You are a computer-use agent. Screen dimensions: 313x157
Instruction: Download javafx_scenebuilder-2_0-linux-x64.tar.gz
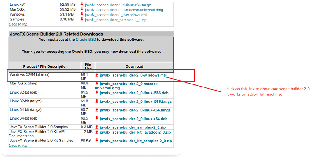(135, 110)
